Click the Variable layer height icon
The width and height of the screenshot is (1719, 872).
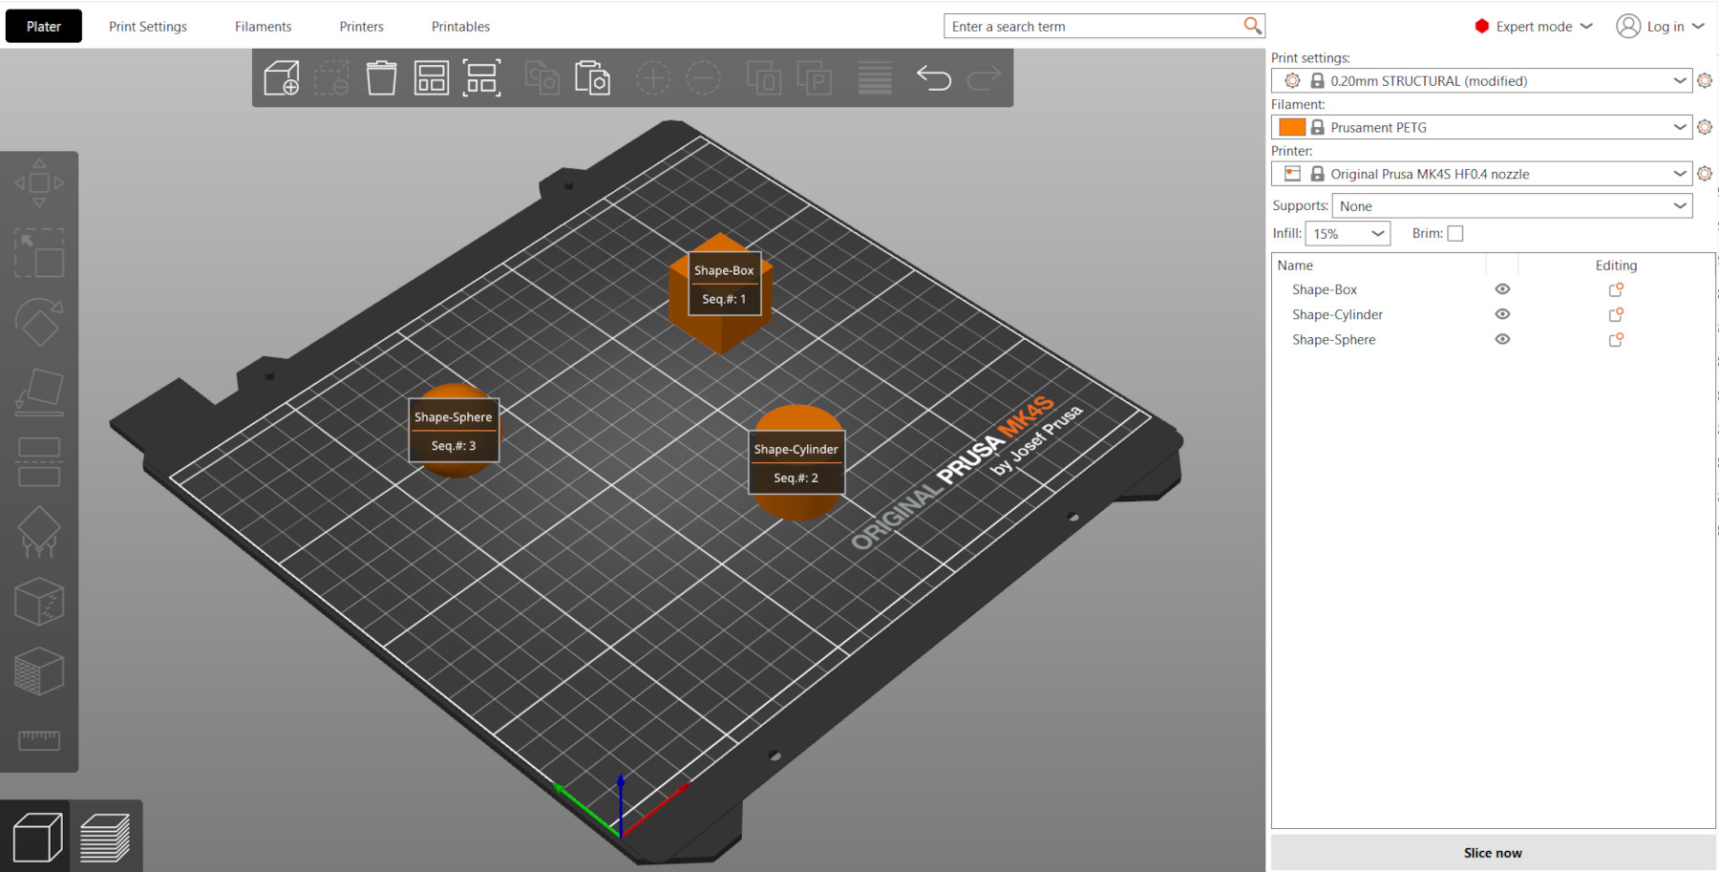(x=875, y=78)
